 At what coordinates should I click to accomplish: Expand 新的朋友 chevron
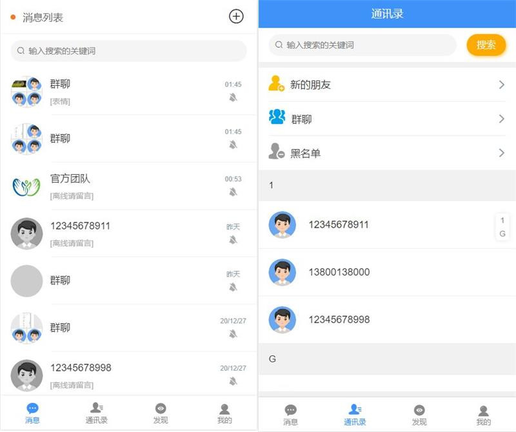point(502,84)
